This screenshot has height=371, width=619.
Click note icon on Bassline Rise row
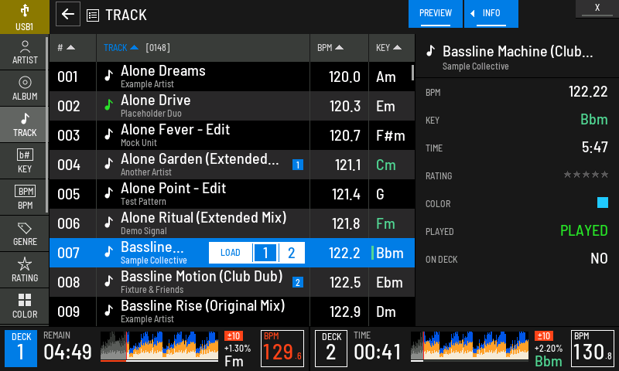point(108,311)
